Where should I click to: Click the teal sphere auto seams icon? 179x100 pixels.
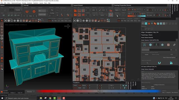pos(150,45)
